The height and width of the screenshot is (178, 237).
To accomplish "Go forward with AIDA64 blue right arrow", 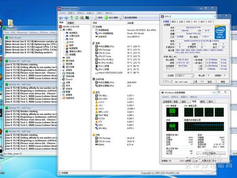I will (x=66, y=18).
